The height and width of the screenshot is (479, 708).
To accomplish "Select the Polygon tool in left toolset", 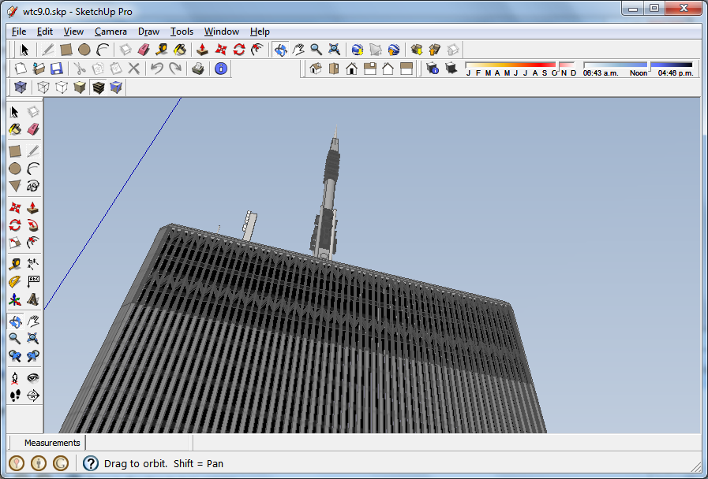I will click(15, 186).
